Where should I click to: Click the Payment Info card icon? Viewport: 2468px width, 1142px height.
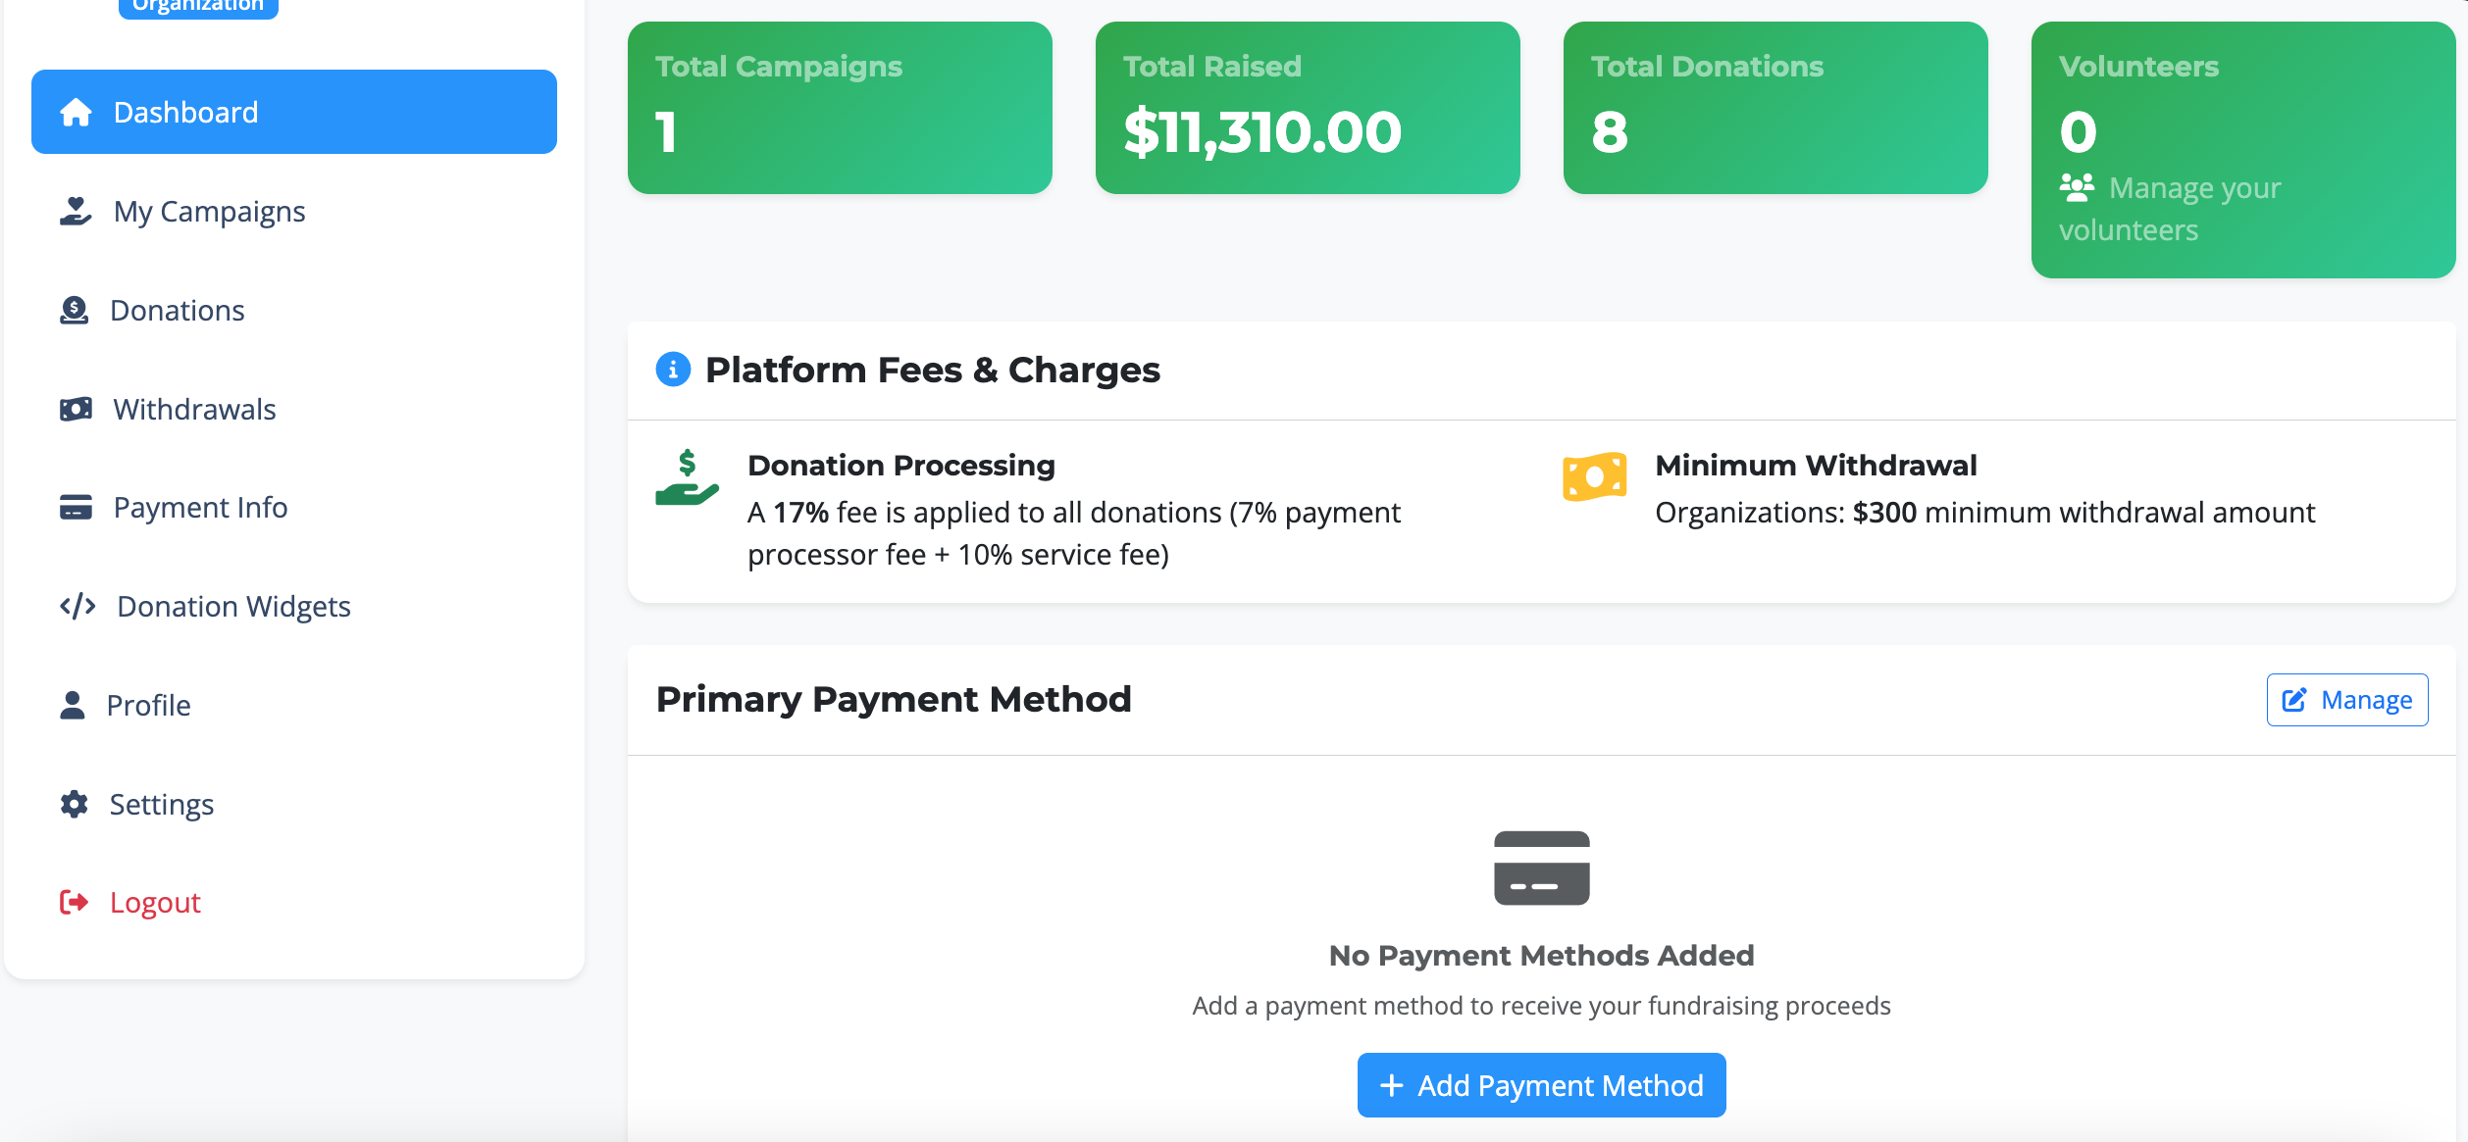point(76,508)
